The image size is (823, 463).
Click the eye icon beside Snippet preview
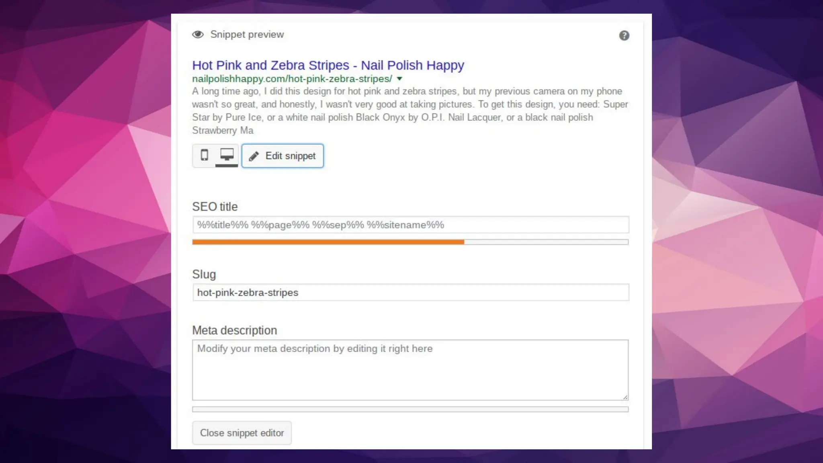tap(198, 35)
